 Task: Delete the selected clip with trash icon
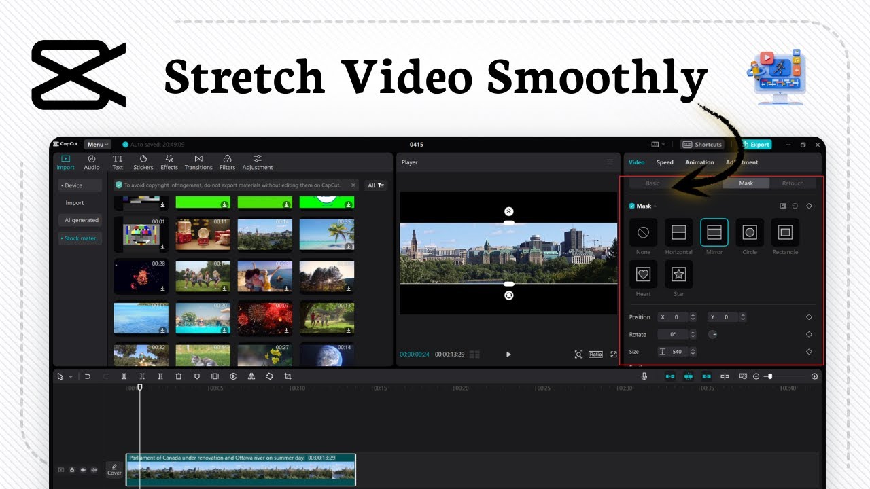point(179,376)
